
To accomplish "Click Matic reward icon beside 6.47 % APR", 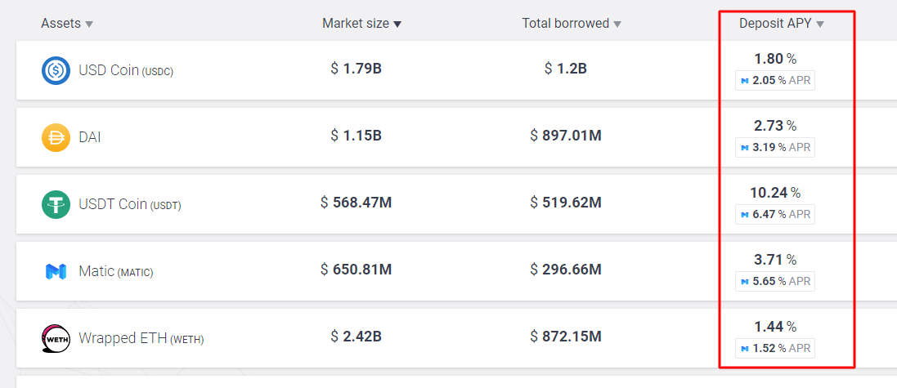I will coord(745,215).
